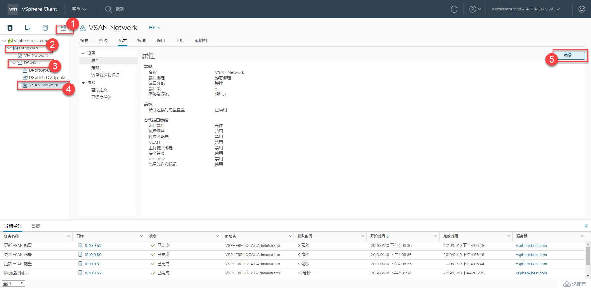
Task: Open 10.10.0.52 link in first task row
Action: tap(93, 246)
